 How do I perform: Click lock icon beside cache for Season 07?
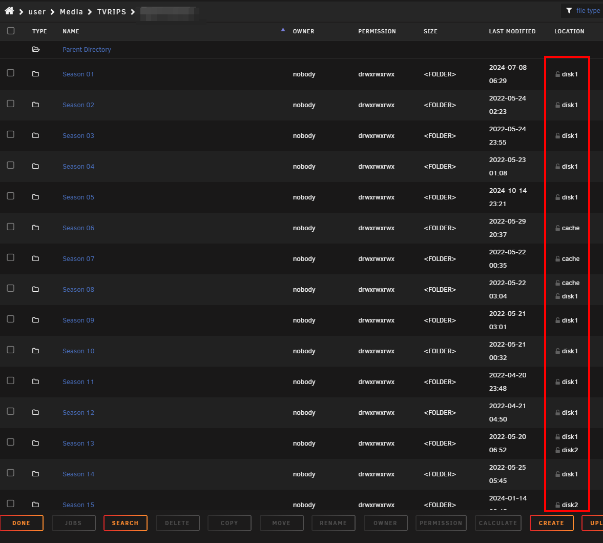pyautogui.click(x=557, y=258)
